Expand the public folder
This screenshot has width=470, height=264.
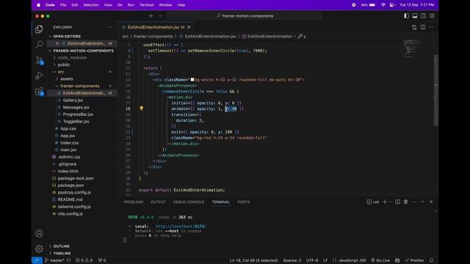click(x=64, y=65)
